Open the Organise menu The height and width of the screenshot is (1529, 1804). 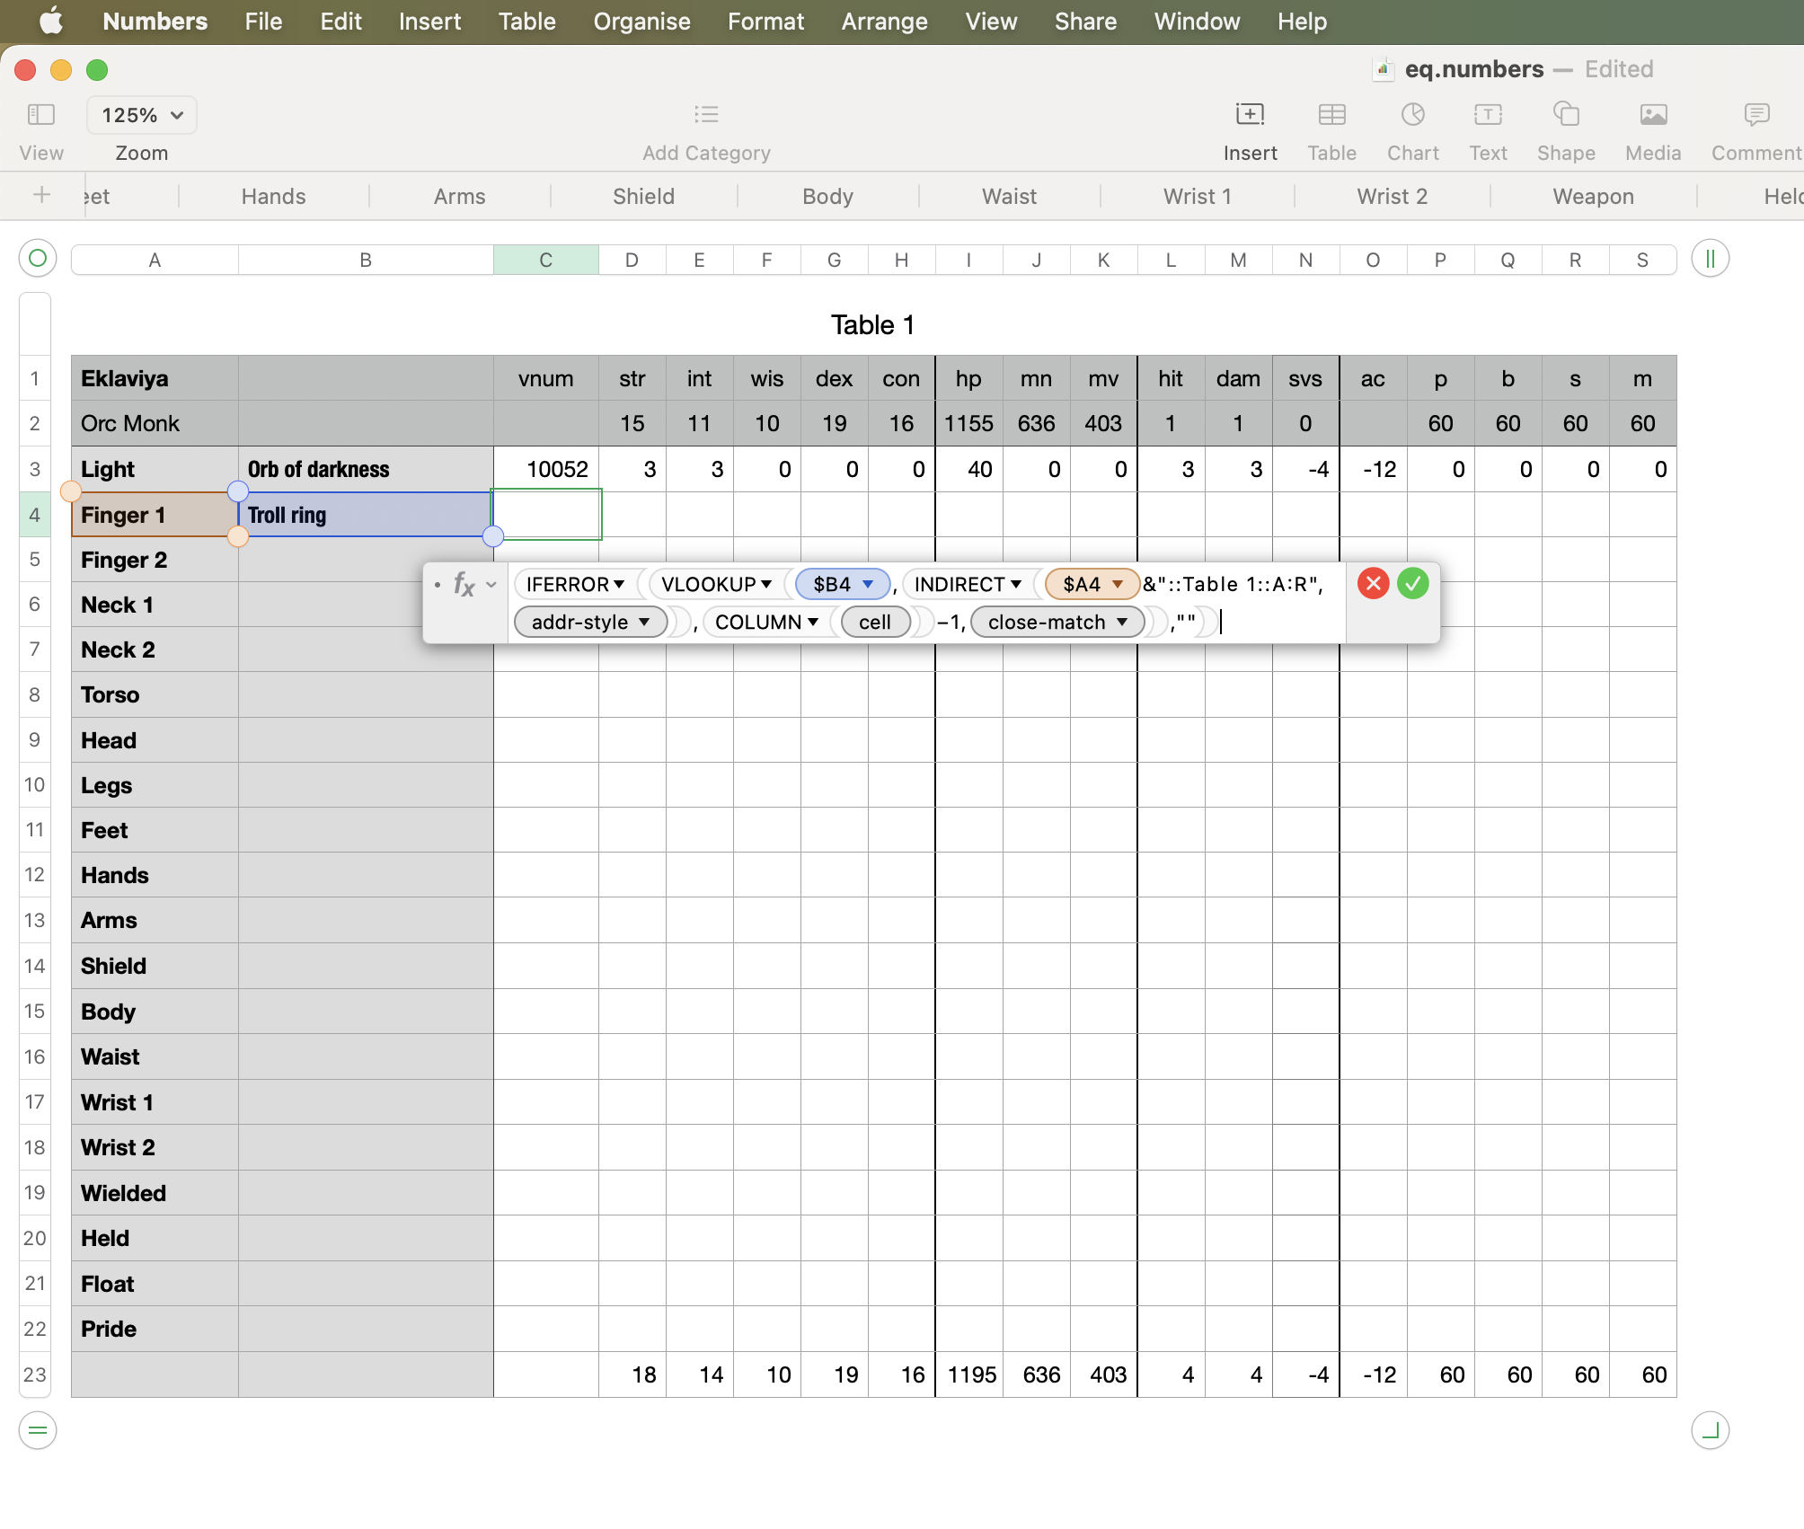(641, 22)
